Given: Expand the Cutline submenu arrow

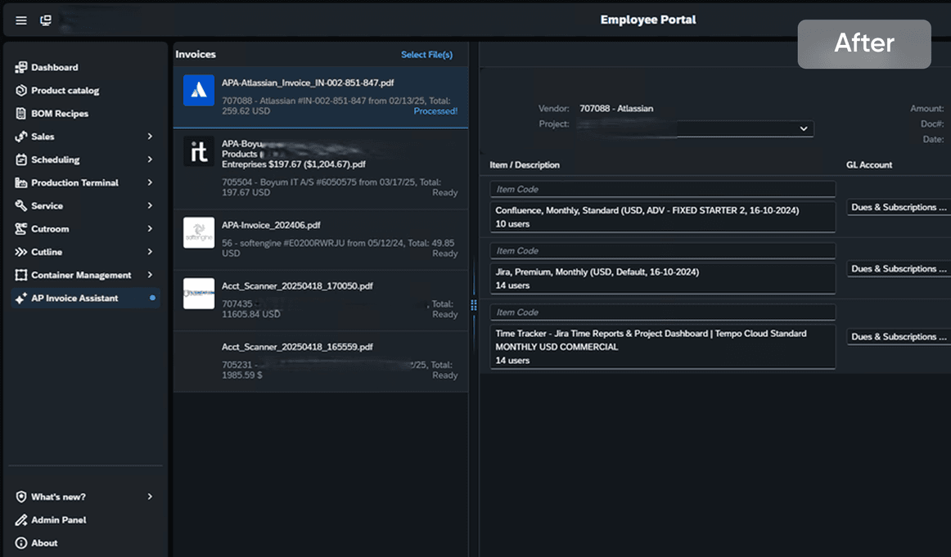Looking at the screenshot, I should [150, 252].
